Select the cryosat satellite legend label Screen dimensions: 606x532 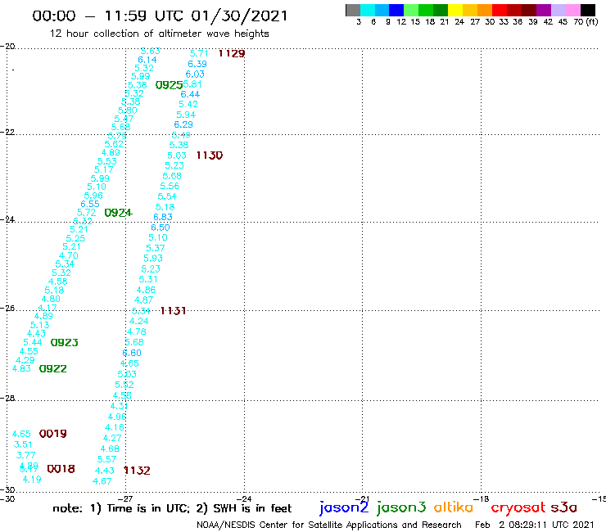tap(518, 507)
